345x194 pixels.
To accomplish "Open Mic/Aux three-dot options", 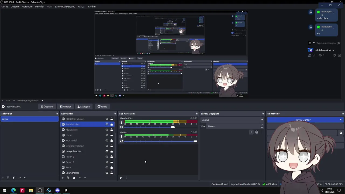I will tap(121, 137).
